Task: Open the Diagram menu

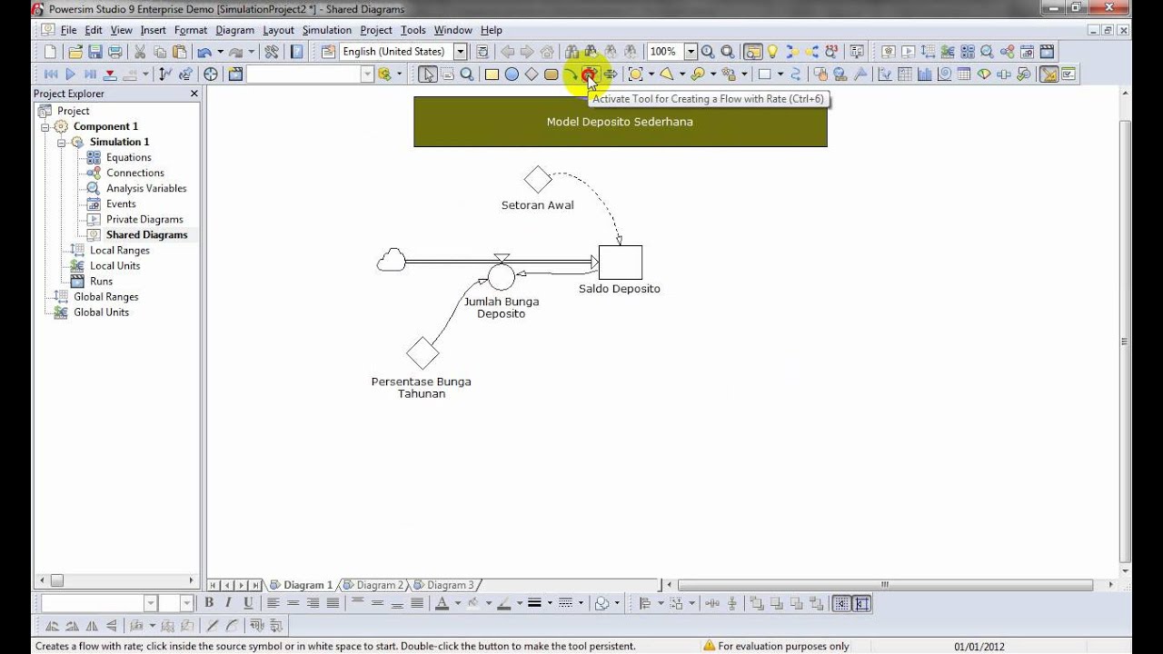Action: [234, 30]
